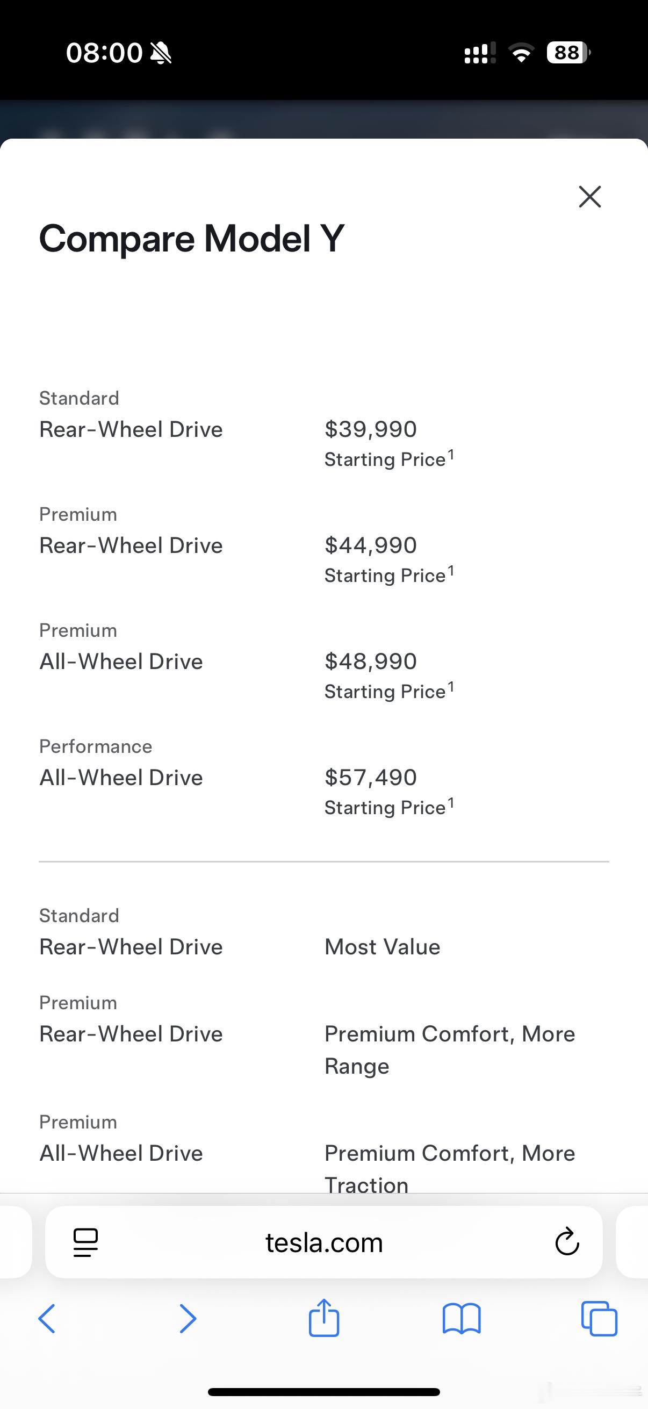Viewport: 648px width, 1409px height.
Task: Tap the 08:00 clock in status bar
Action: coord(104,53)
